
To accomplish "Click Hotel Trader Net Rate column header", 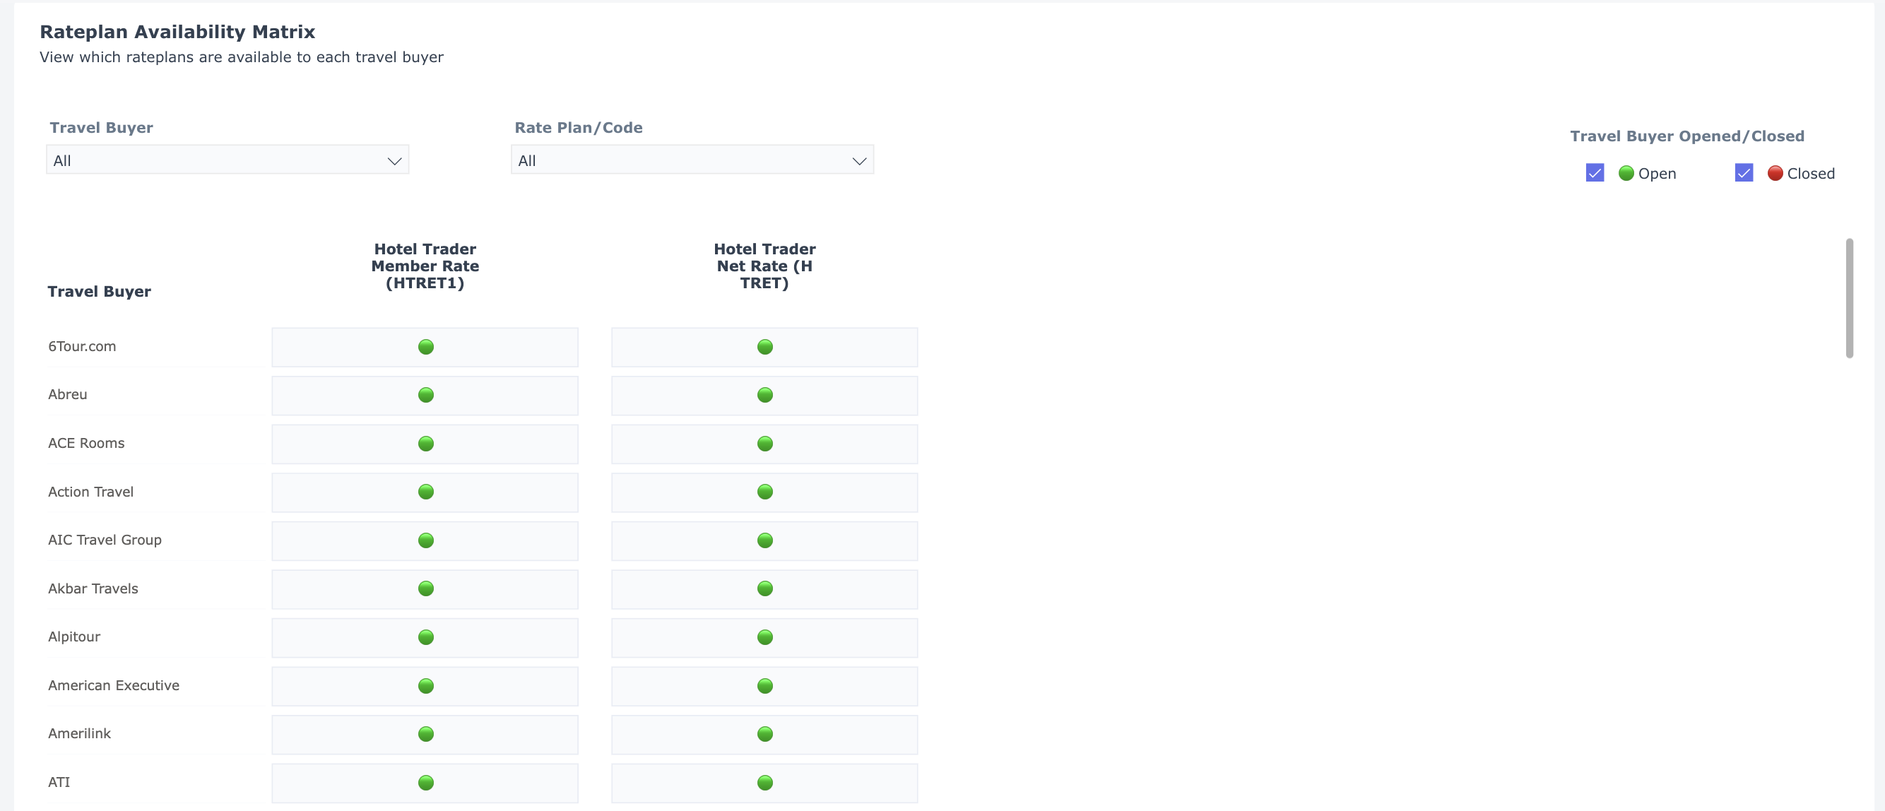I will 764,266.
